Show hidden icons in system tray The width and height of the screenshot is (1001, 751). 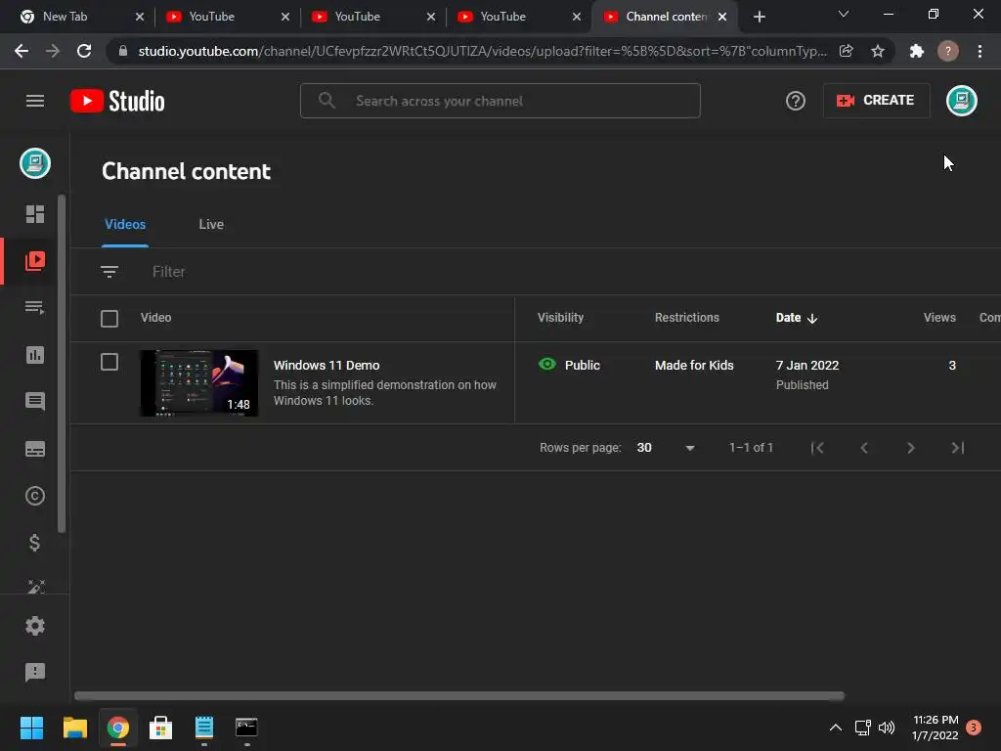coord(835,728)
